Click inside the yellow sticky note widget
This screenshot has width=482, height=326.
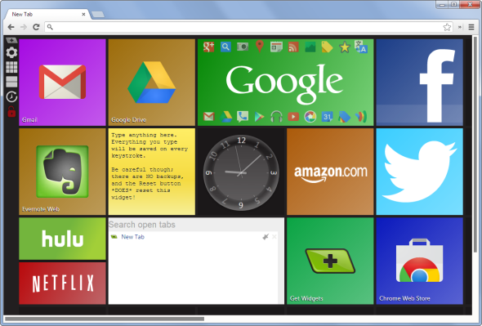152,172
